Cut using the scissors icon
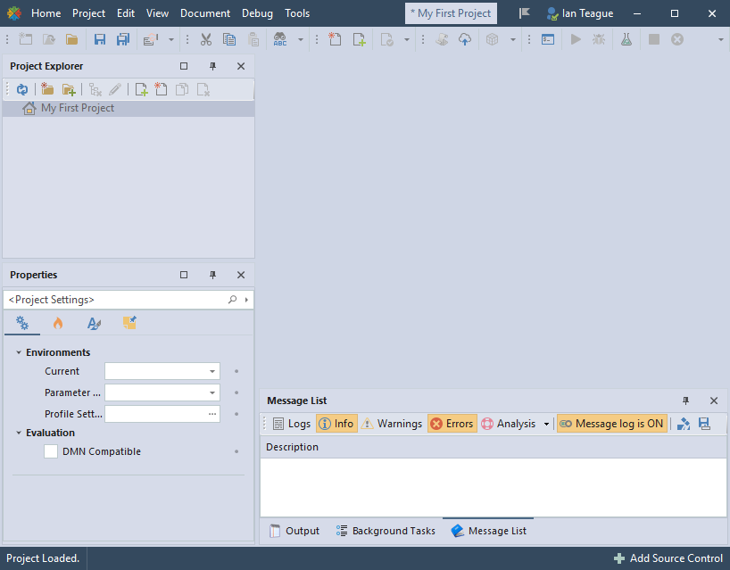 coord(206,39)
